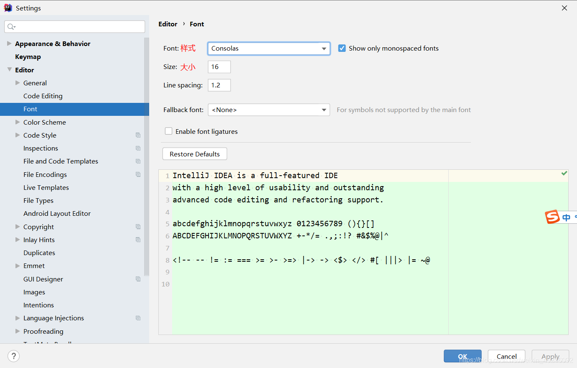Click the settings tree vertical scrollbar
577x368 pixels.
pos(146,157)
